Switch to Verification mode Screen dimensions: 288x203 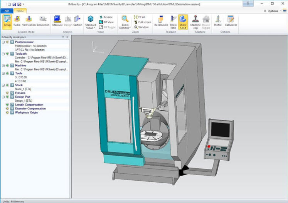(x=29, y=21)
